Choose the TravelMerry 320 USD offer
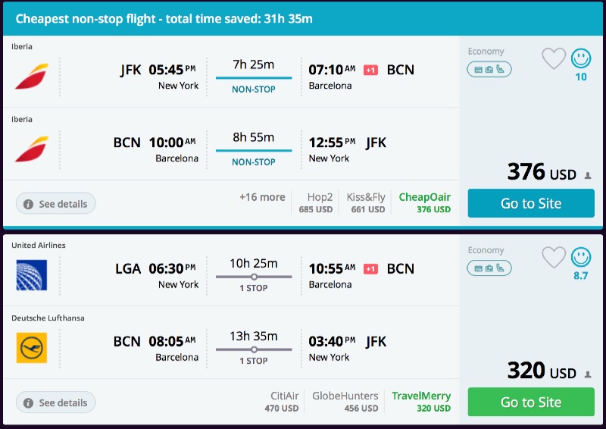The image size is (606, 429). tap(420, 401)
